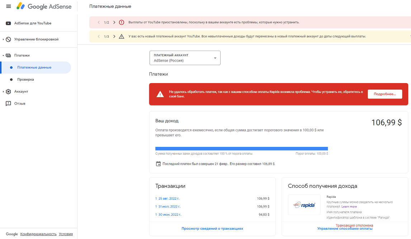Open the Платежный аккаунт dropdown
The image size is (411, 239).
pos(185,58)
